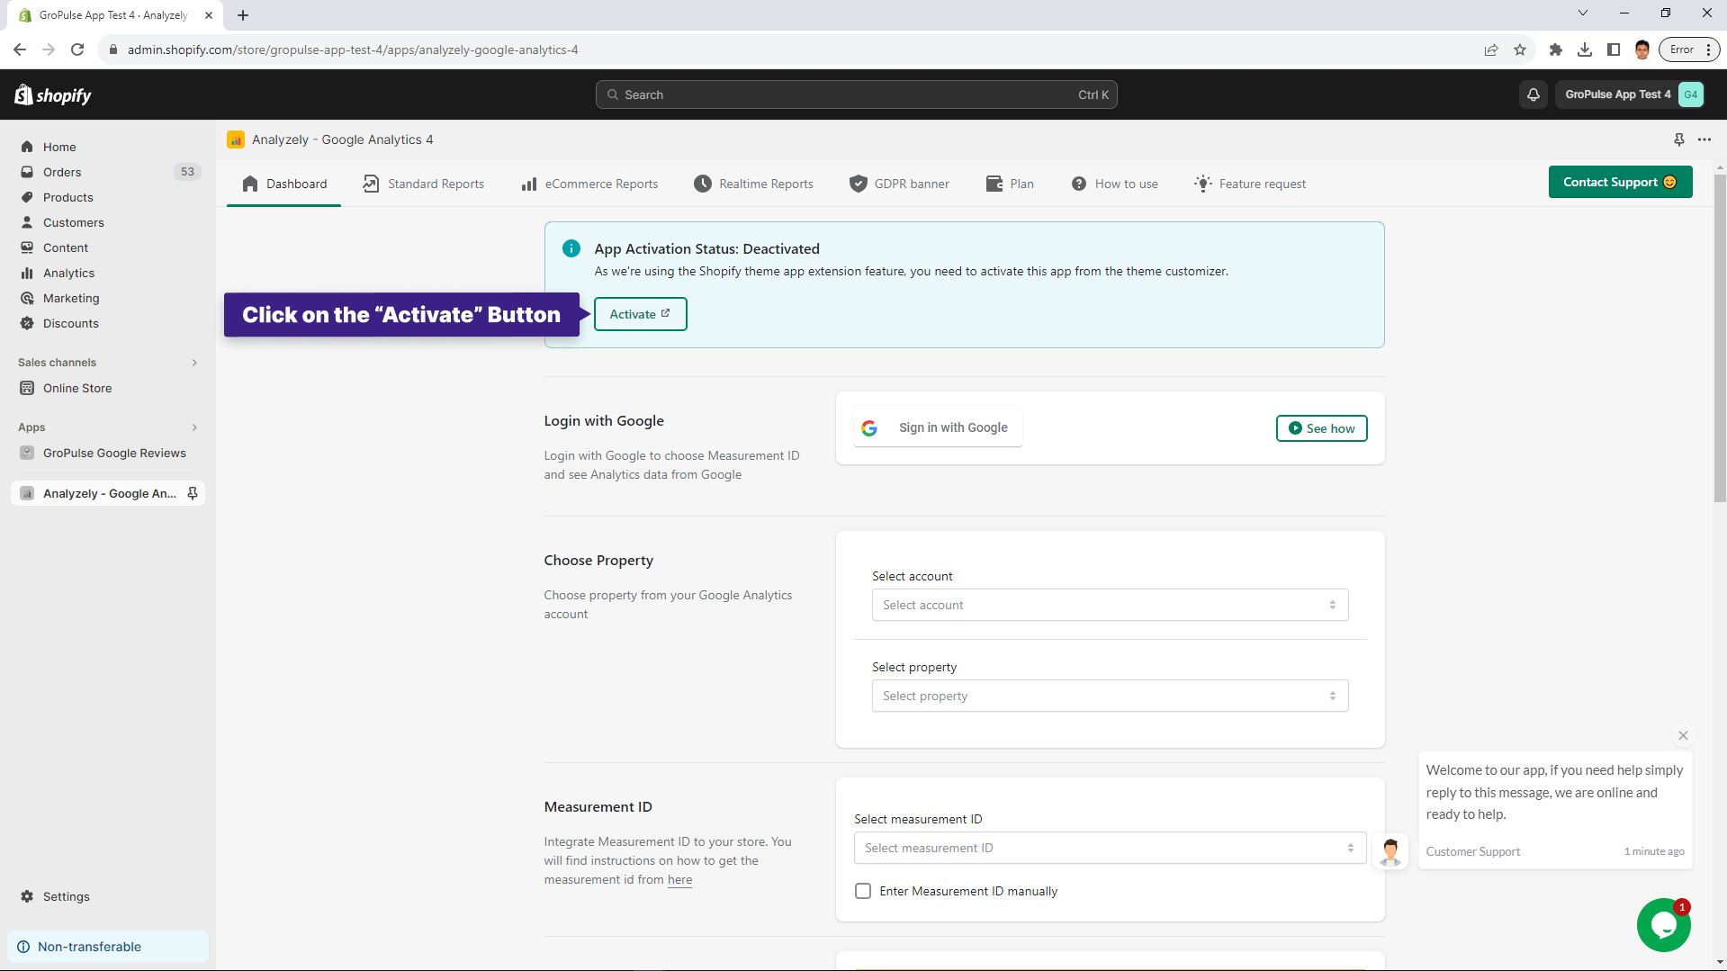1727x971 pixels.
Task: Open the Plan tab
Action: pos(1011,184)
